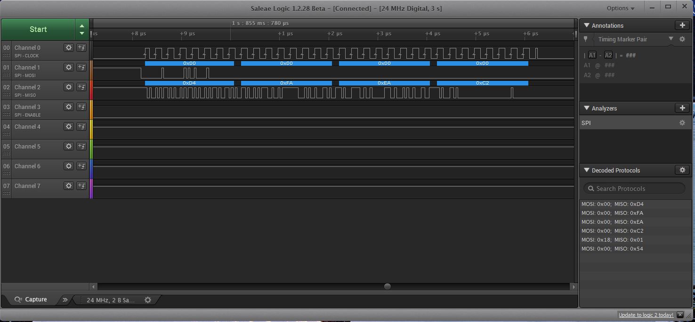Select the A2 timing marker
Screen dimensions: 695x322
pyautogui.click(x=608, y=55)
